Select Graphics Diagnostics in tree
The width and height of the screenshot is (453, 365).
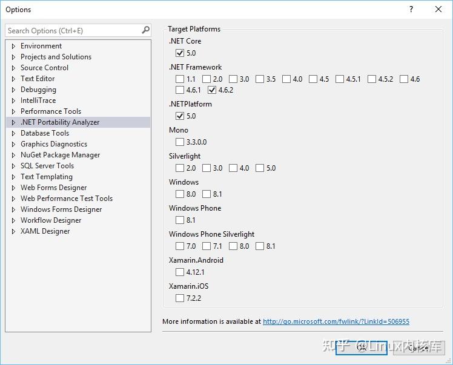tap(54, 144)
